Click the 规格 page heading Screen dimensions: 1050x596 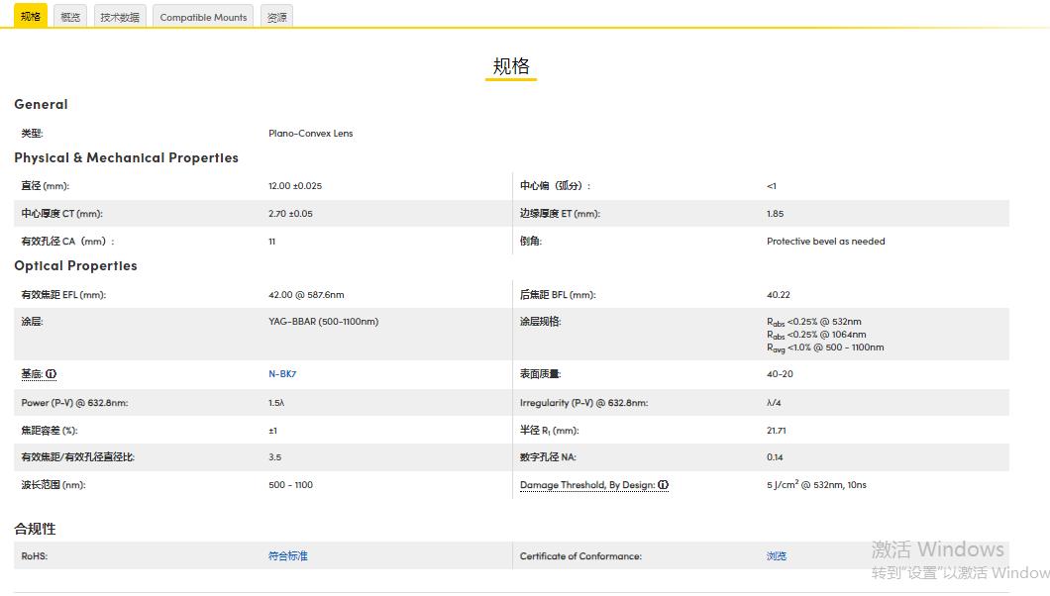coord(511,64)
